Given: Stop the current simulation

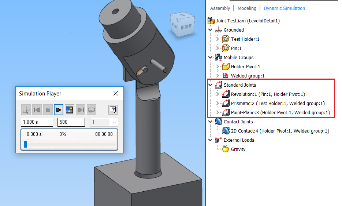Looking at the screenshot, I should tap(48, 110).
